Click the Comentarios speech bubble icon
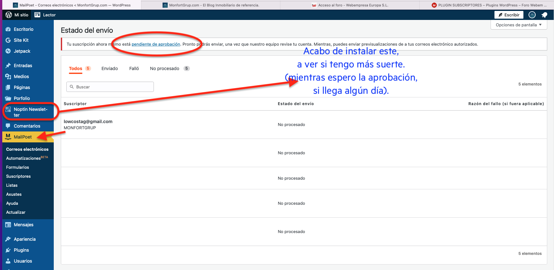This screenshot has height=270, width=554. (8, 126)
